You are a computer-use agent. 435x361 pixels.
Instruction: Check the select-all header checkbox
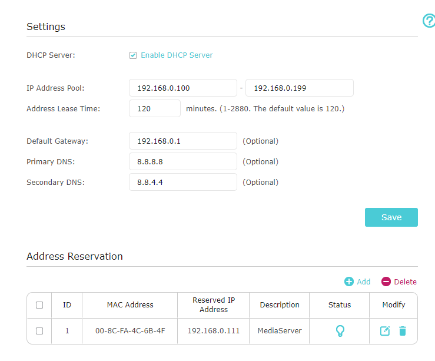click(x=39, y=305)
